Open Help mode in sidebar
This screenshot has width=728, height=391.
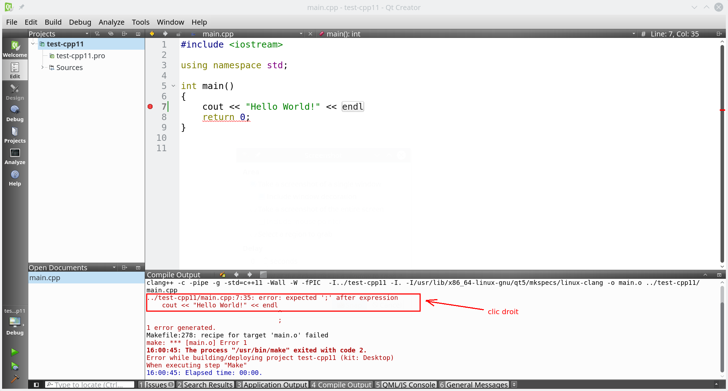[15, 178]
